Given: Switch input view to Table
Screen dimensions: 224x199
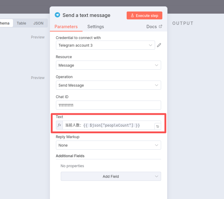Looking at the screenshot, I should pos(21,23).
